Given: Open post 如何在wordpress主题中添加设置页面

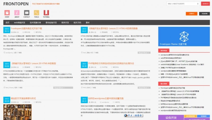Looking at the screenshot, I should (x=106, y=98).
